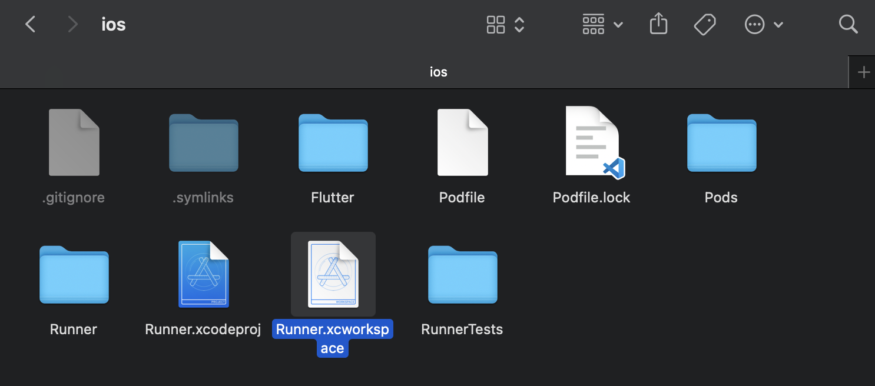The width and height of the screenshot is (875, 386).
Task: Select the Podfile document icon
Action: click(x=462, y=142)
